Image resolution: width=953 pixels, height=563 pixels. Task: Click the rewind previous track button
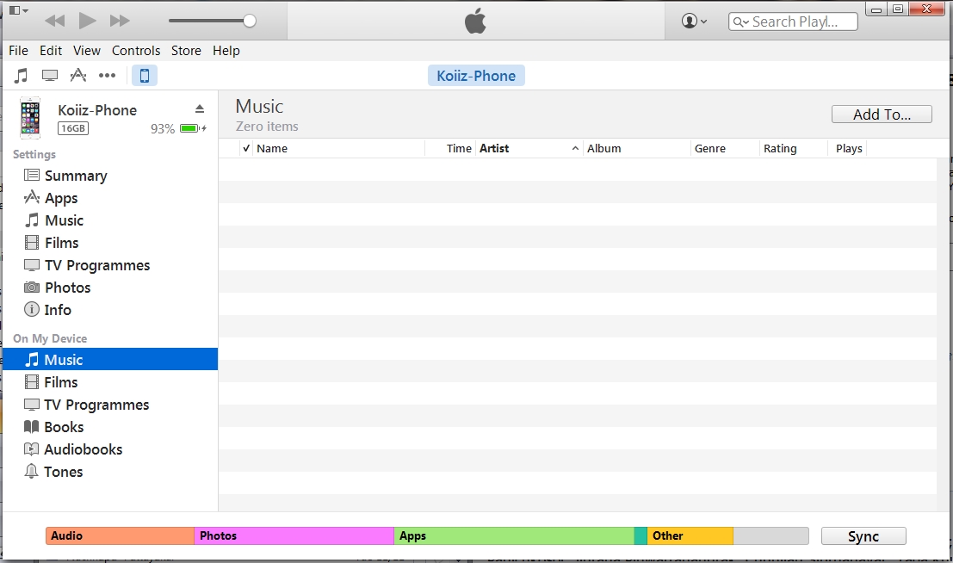[x=55, y=21]
